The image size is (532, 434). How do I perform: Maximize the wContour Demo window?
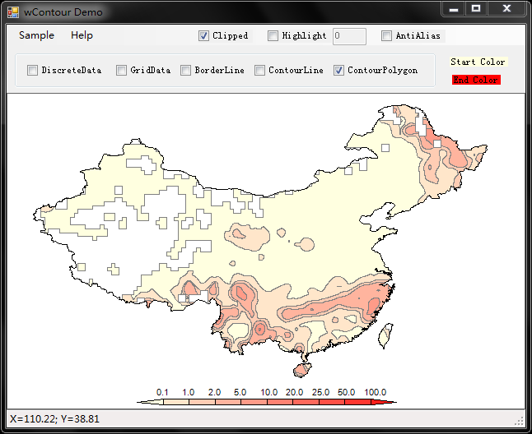pyautogui.click(x=476, y=8)
